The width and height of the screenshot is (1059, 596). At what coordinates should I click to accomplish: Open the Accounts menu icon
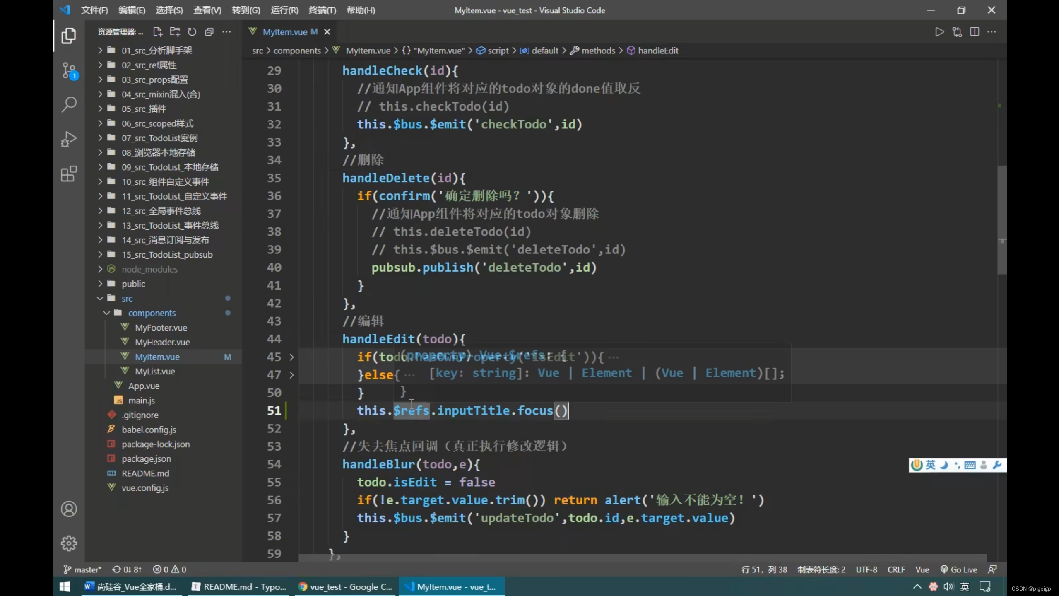(x=69, y=509)
